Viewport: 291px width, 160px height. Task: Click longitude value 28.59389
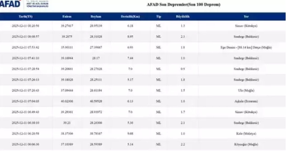pos(96,144)
